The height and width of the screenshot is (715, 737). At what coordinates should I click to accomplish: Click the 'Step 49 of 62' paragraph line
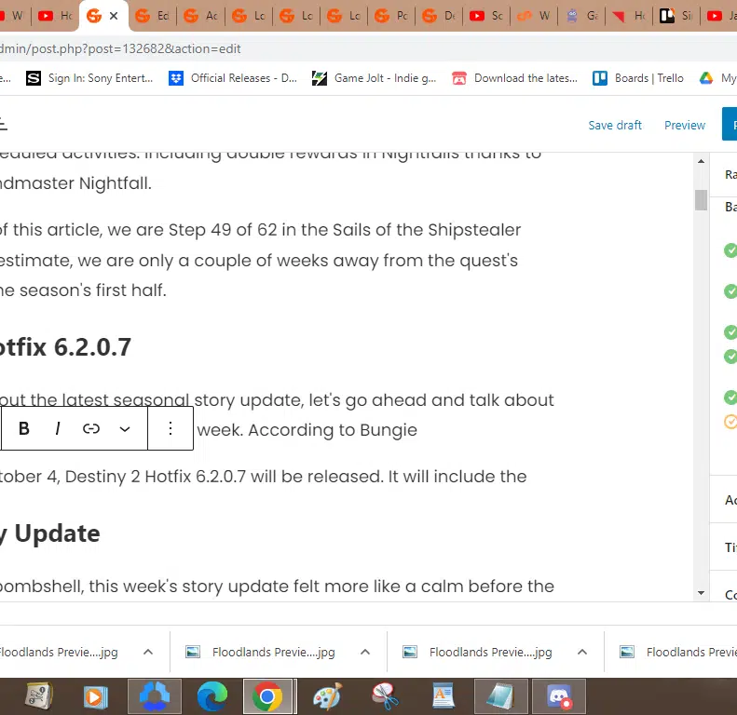point(260,230)
